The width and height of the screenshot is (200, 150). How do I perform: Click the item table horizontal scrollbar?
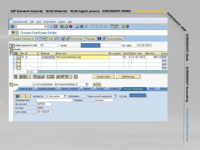tap(100, 72)
